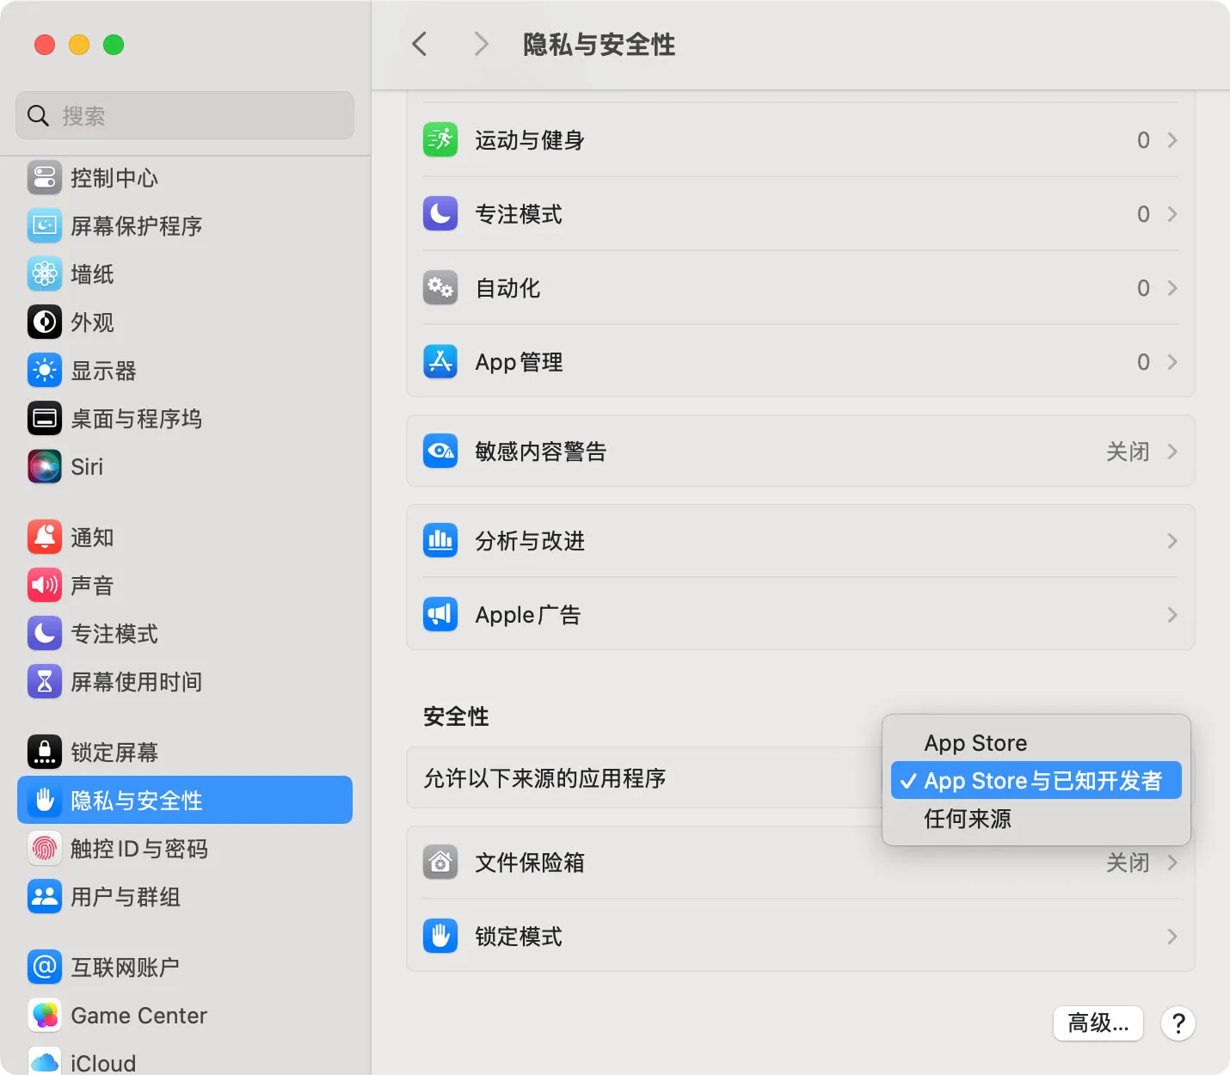This screenshot has height=1075, width=1230.
Task: Select the Game Center icon
Action: [x=44, y=1015]
